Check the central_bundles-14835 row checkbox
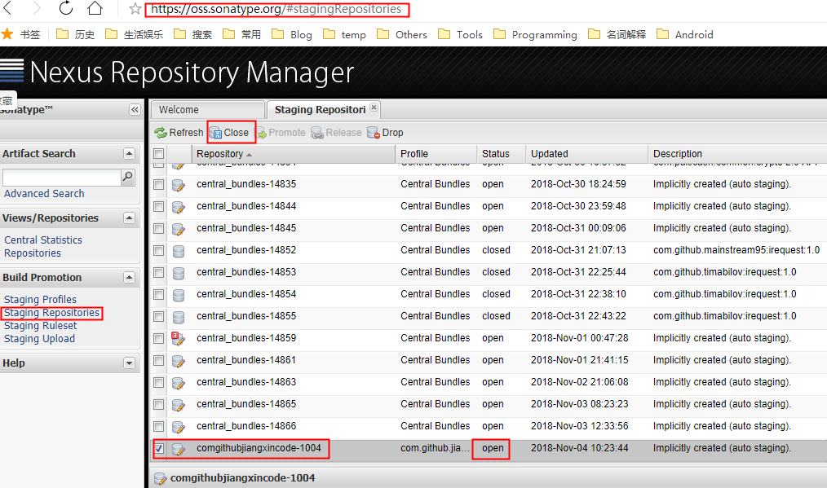 [159, 184]
